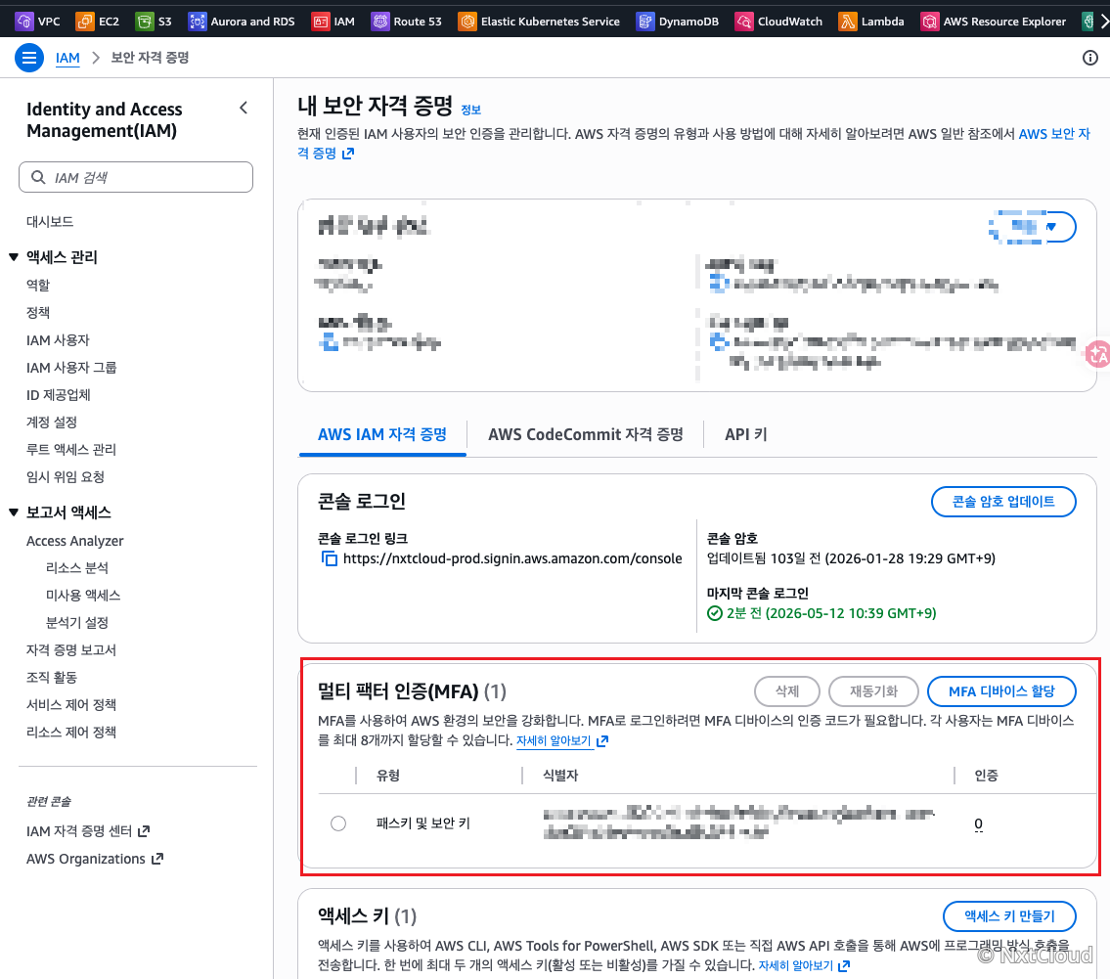Screen dimensions: 1110x979
Task: Open 임시 위임 요청 in sidebar
Action: [x=66, y=476]
